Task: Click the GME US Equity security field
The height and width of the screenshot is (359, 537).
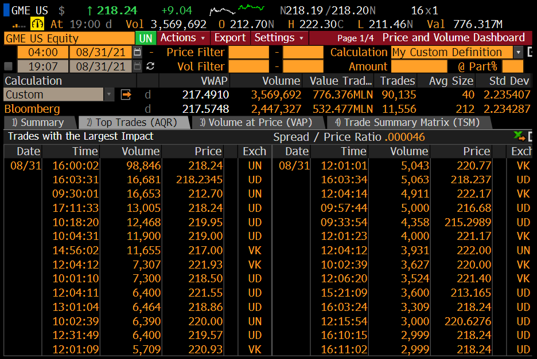Action: (69, 38)
